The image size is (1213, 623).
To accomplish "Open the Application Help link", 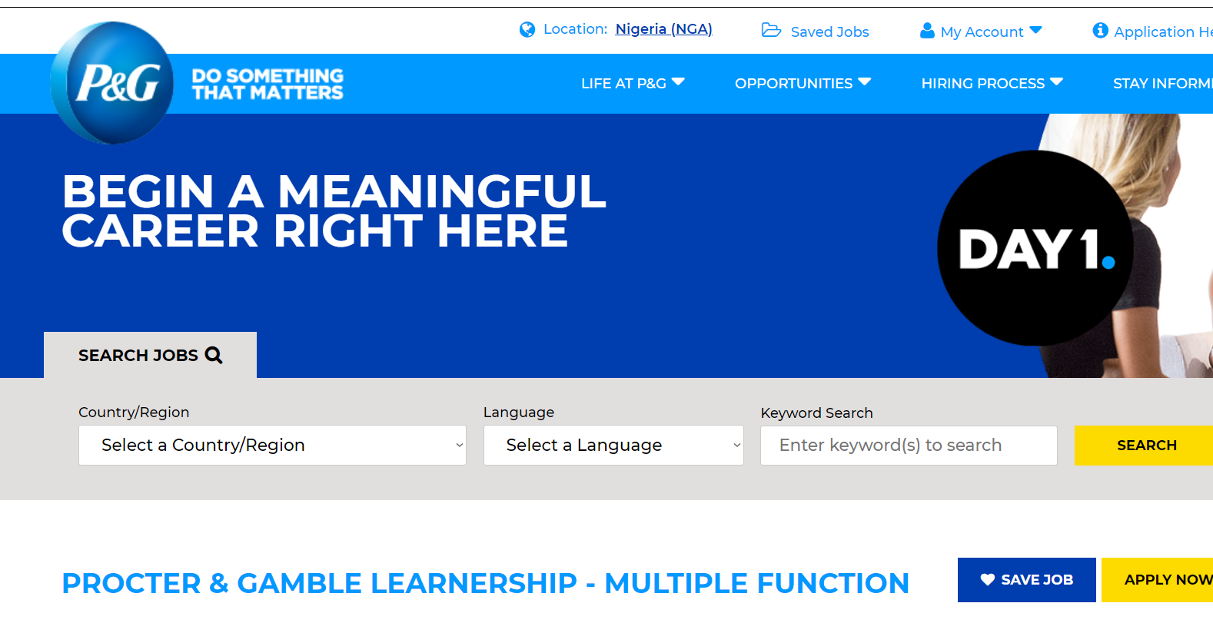I will [1163, 31].
